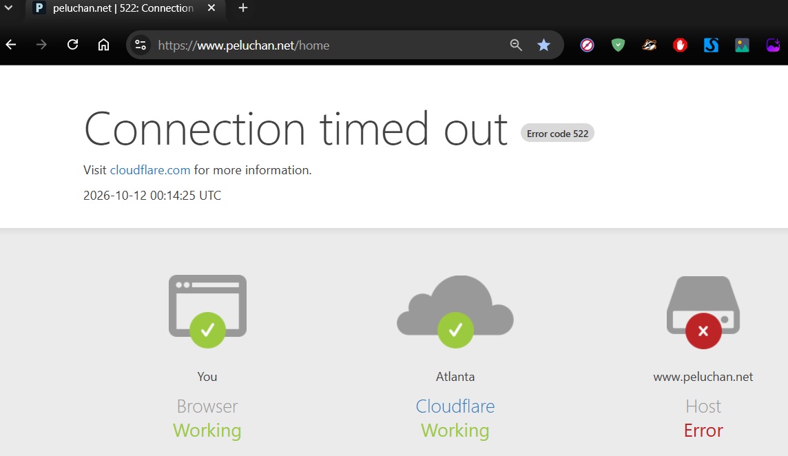Image resolution: width=788 pixels, height=456 pixels.
Task: Click the Atlanta location label
Action: 455,377
